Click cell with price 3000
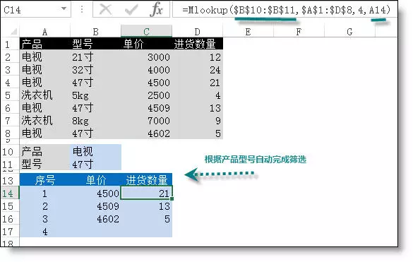 click(x=146, y=57)
